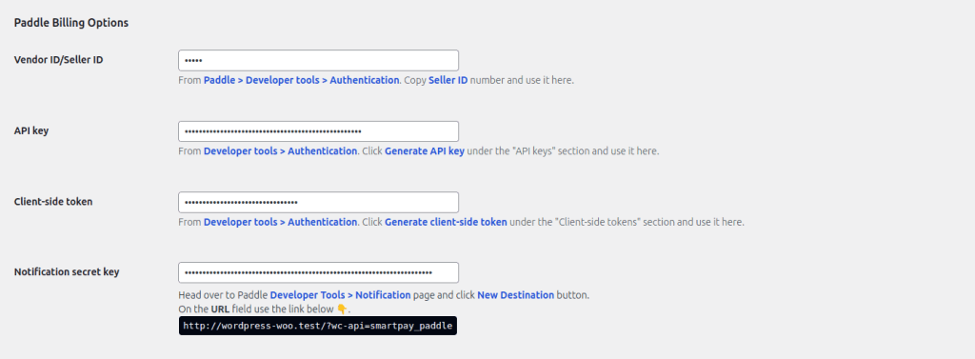975x359 pixels.
Task: Click the Generate API key link
Action: [425, 151]
